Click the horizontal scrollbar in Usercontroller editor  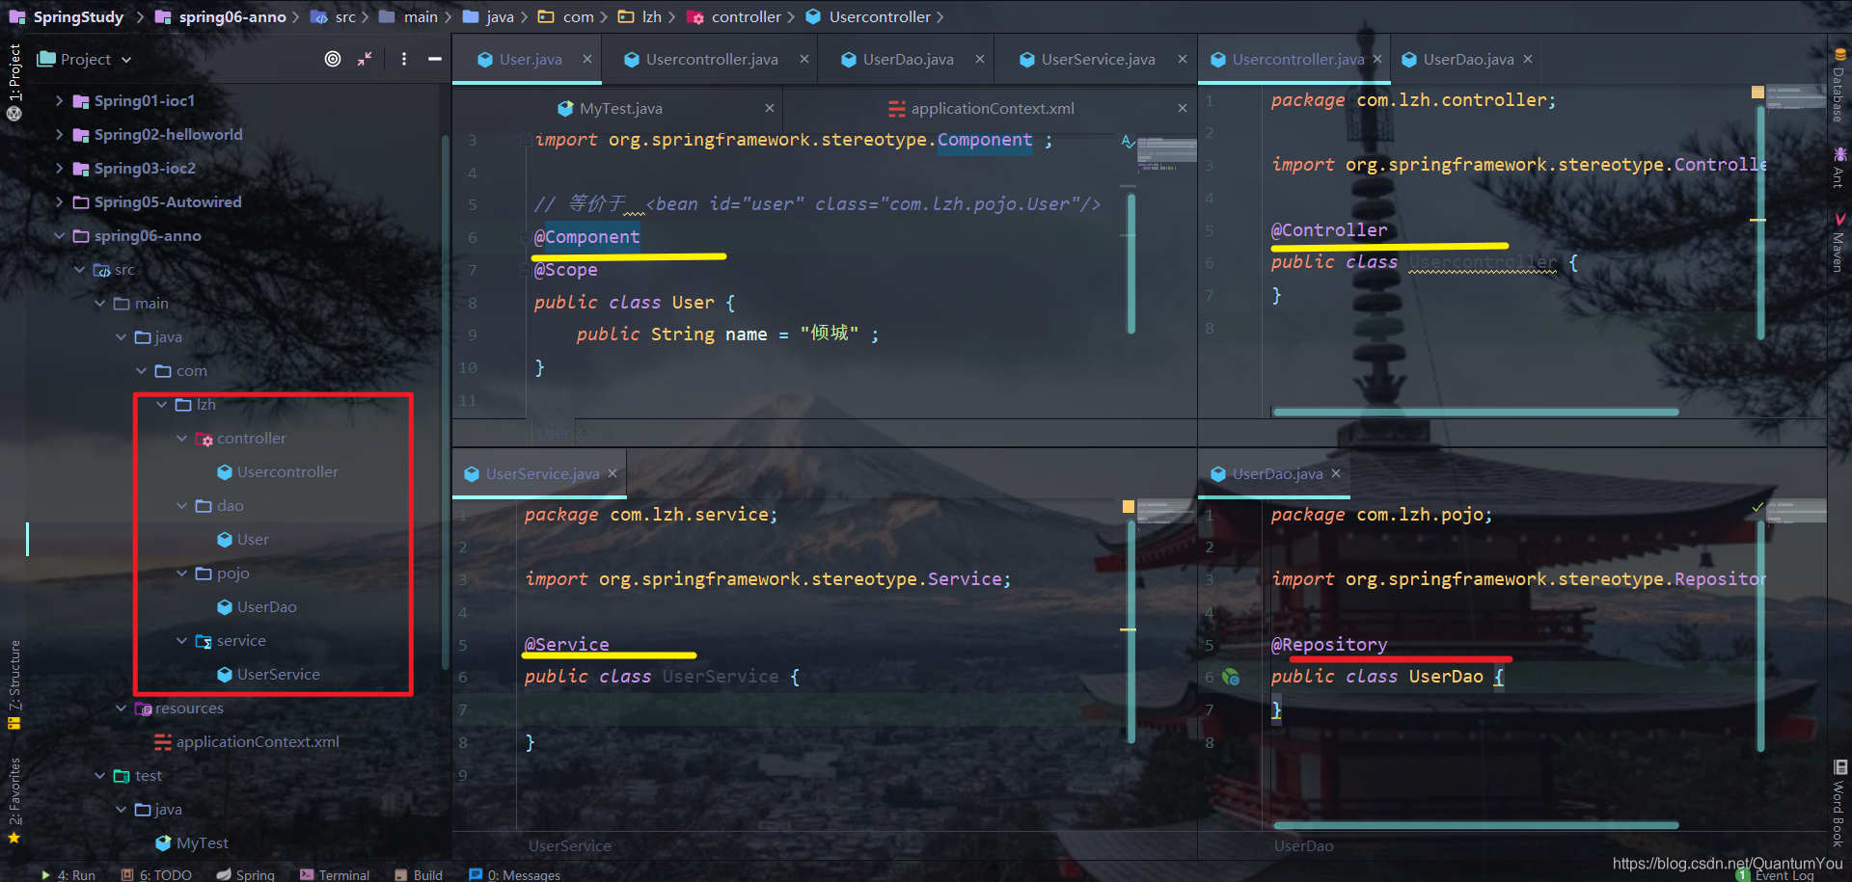point(1476,412)
